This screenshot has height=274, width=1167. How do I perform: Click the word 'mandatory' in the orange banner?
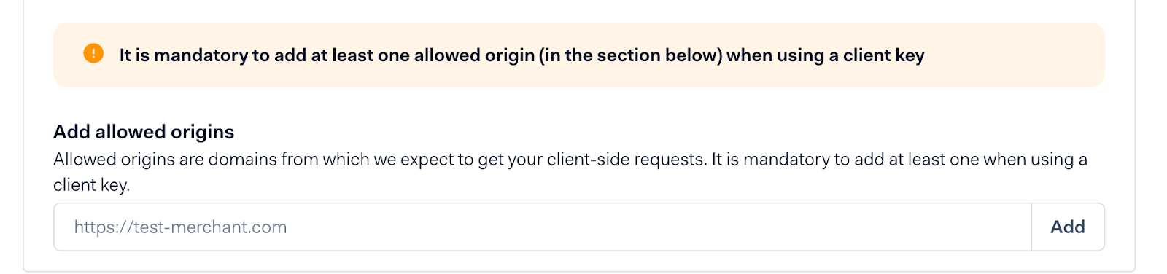(x=201, y=55)
